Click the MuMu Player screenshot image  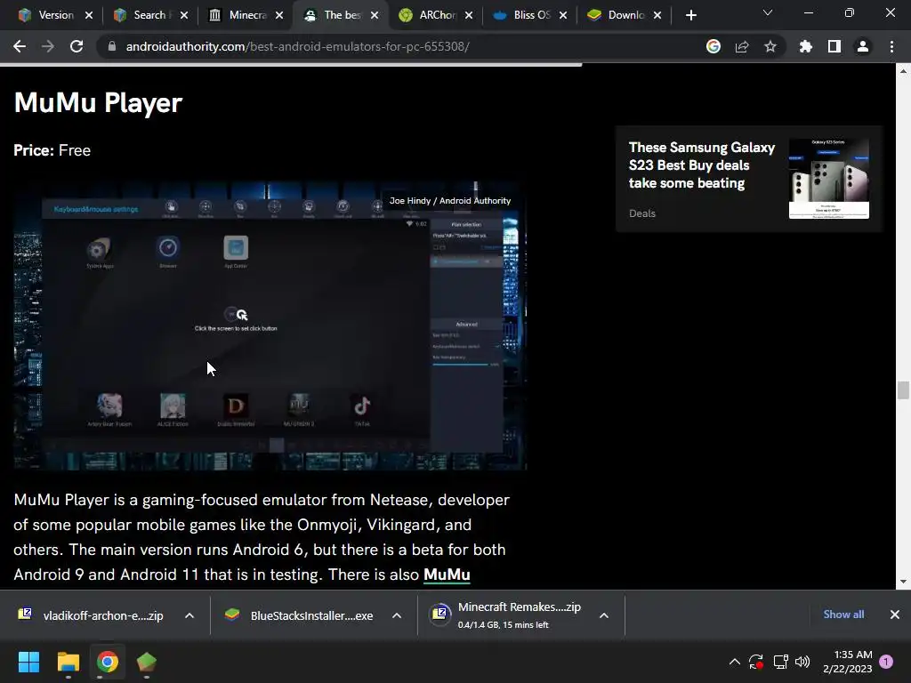pyautogui.click(x=270, y=325)
